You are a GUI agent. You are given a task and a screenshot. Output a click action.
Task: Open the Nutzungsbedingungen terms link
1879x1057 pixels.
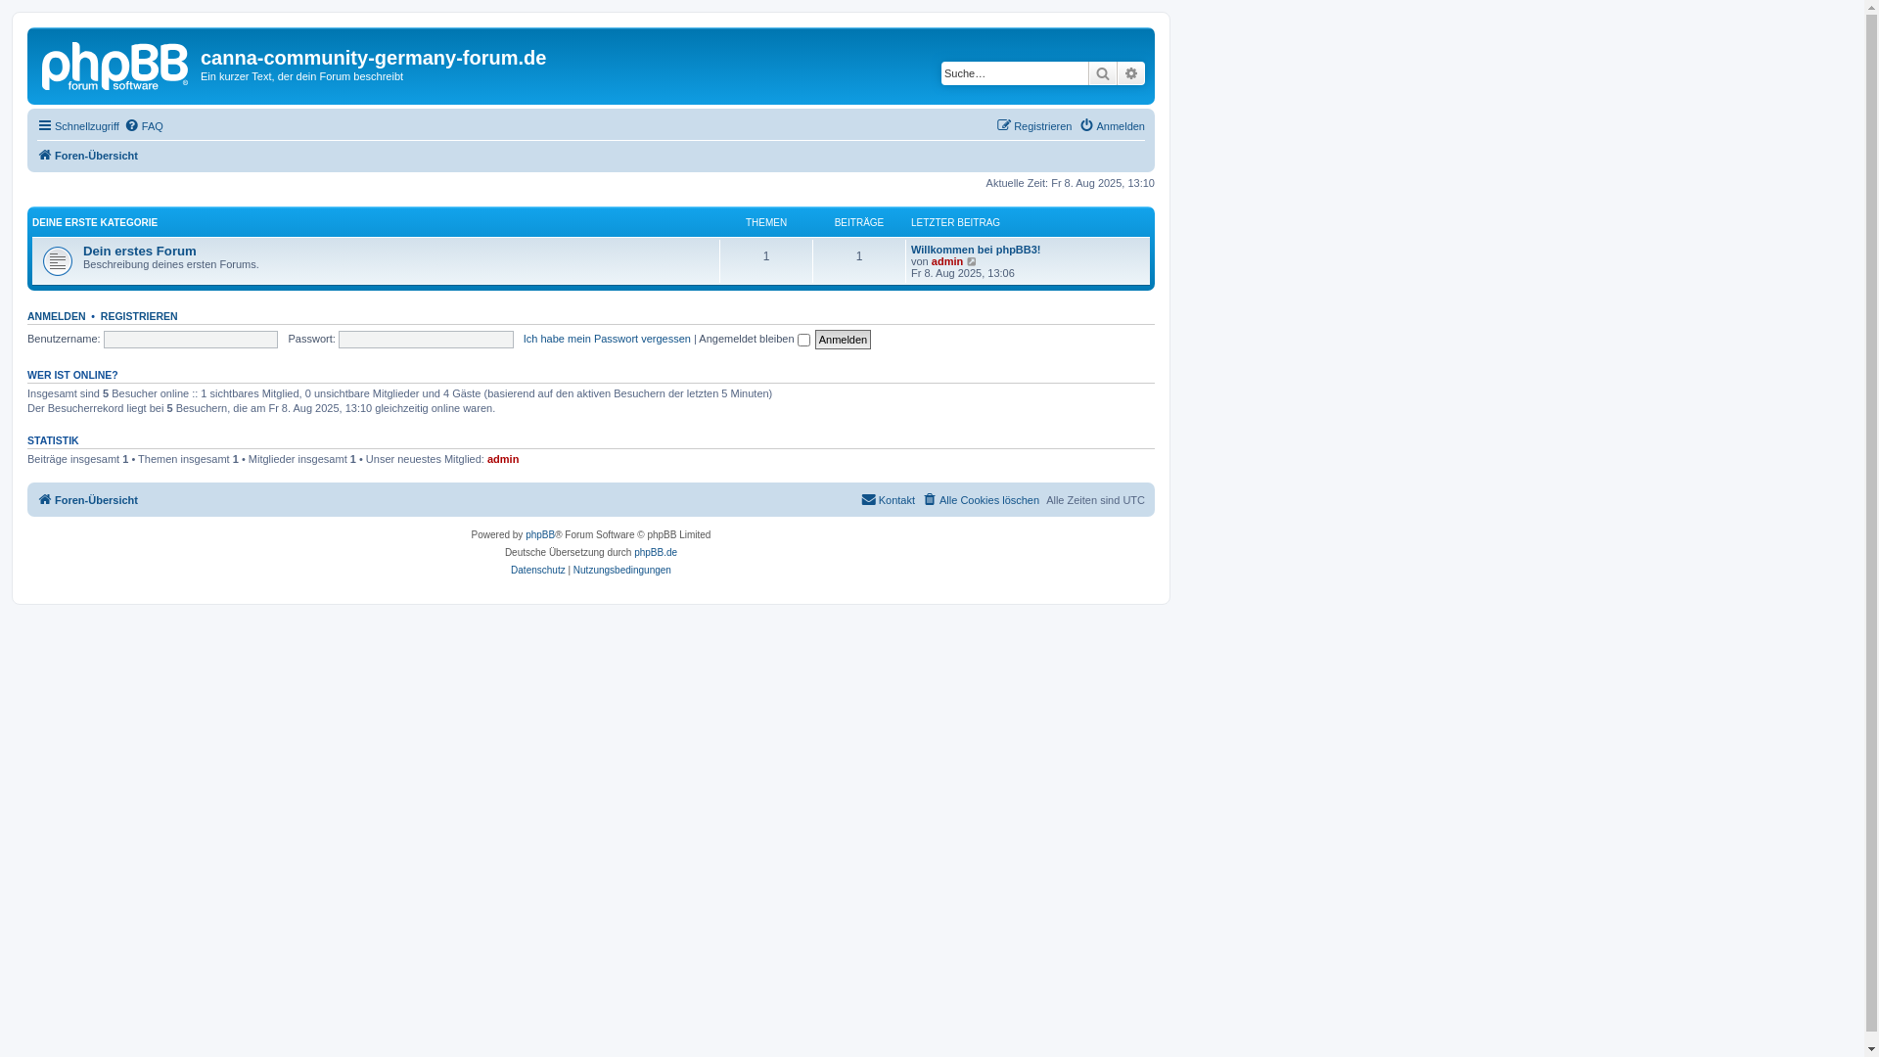(622, 571)
